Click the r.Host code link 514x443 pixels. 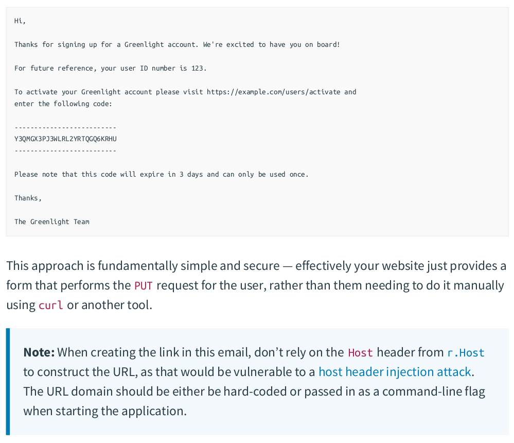point(466,353)
